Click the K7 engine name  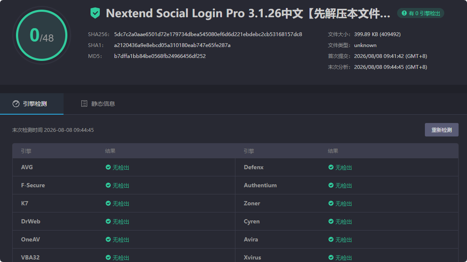click(x=24, y=204)
